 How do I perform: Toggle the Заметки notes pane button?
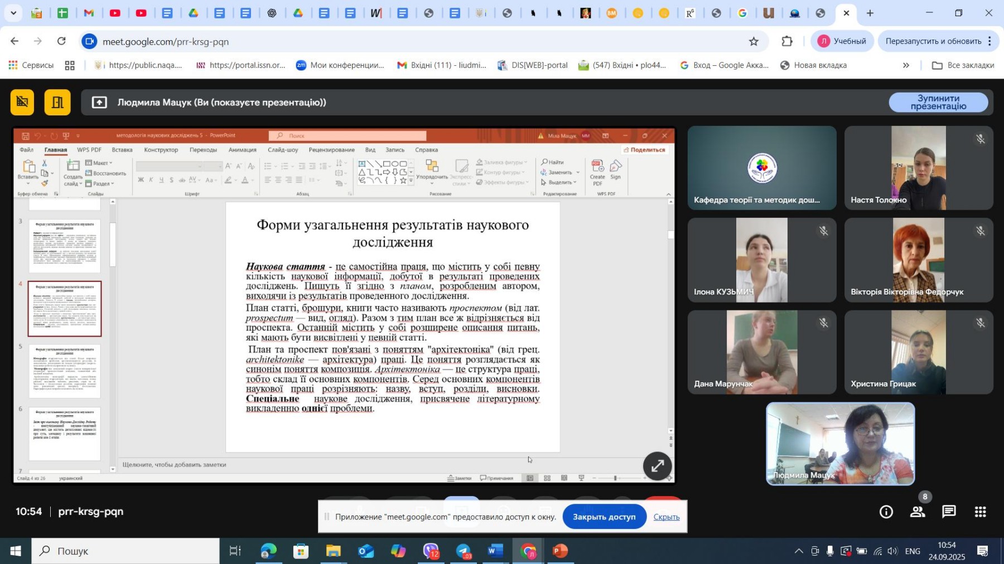[x=460, y=478]
